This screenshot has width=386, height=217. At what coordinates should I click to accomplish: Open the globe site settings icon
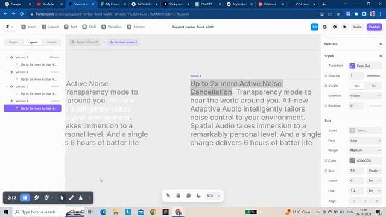[324, 27]
